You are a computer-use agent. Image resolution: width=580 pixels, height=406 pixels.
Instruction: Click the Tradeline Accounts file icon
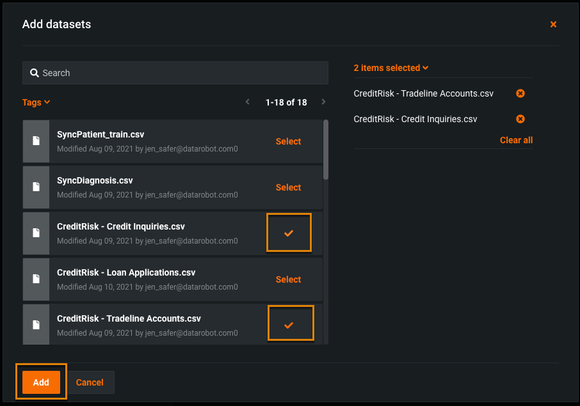coord(36,325)
